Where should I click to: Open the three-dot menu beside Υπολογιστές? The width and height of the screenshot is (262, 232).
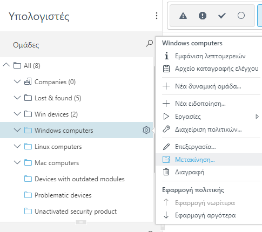[157, 16]
